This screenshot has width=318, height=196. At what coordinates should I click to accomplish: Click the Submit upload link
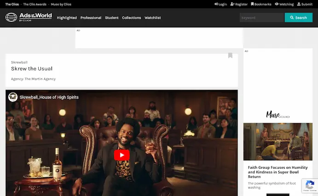point(305,4)
